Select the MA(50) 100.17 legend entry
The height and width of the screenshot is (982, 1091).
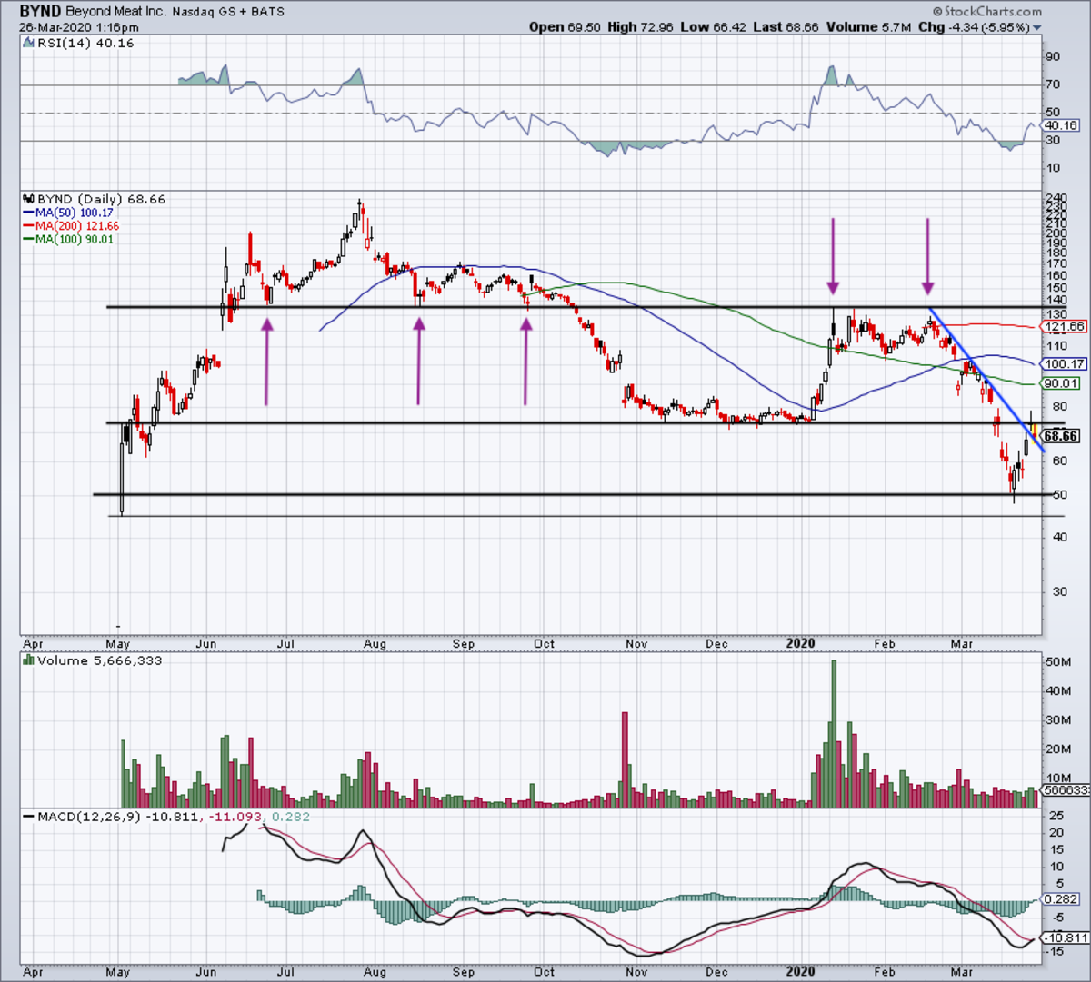(68, 213)
